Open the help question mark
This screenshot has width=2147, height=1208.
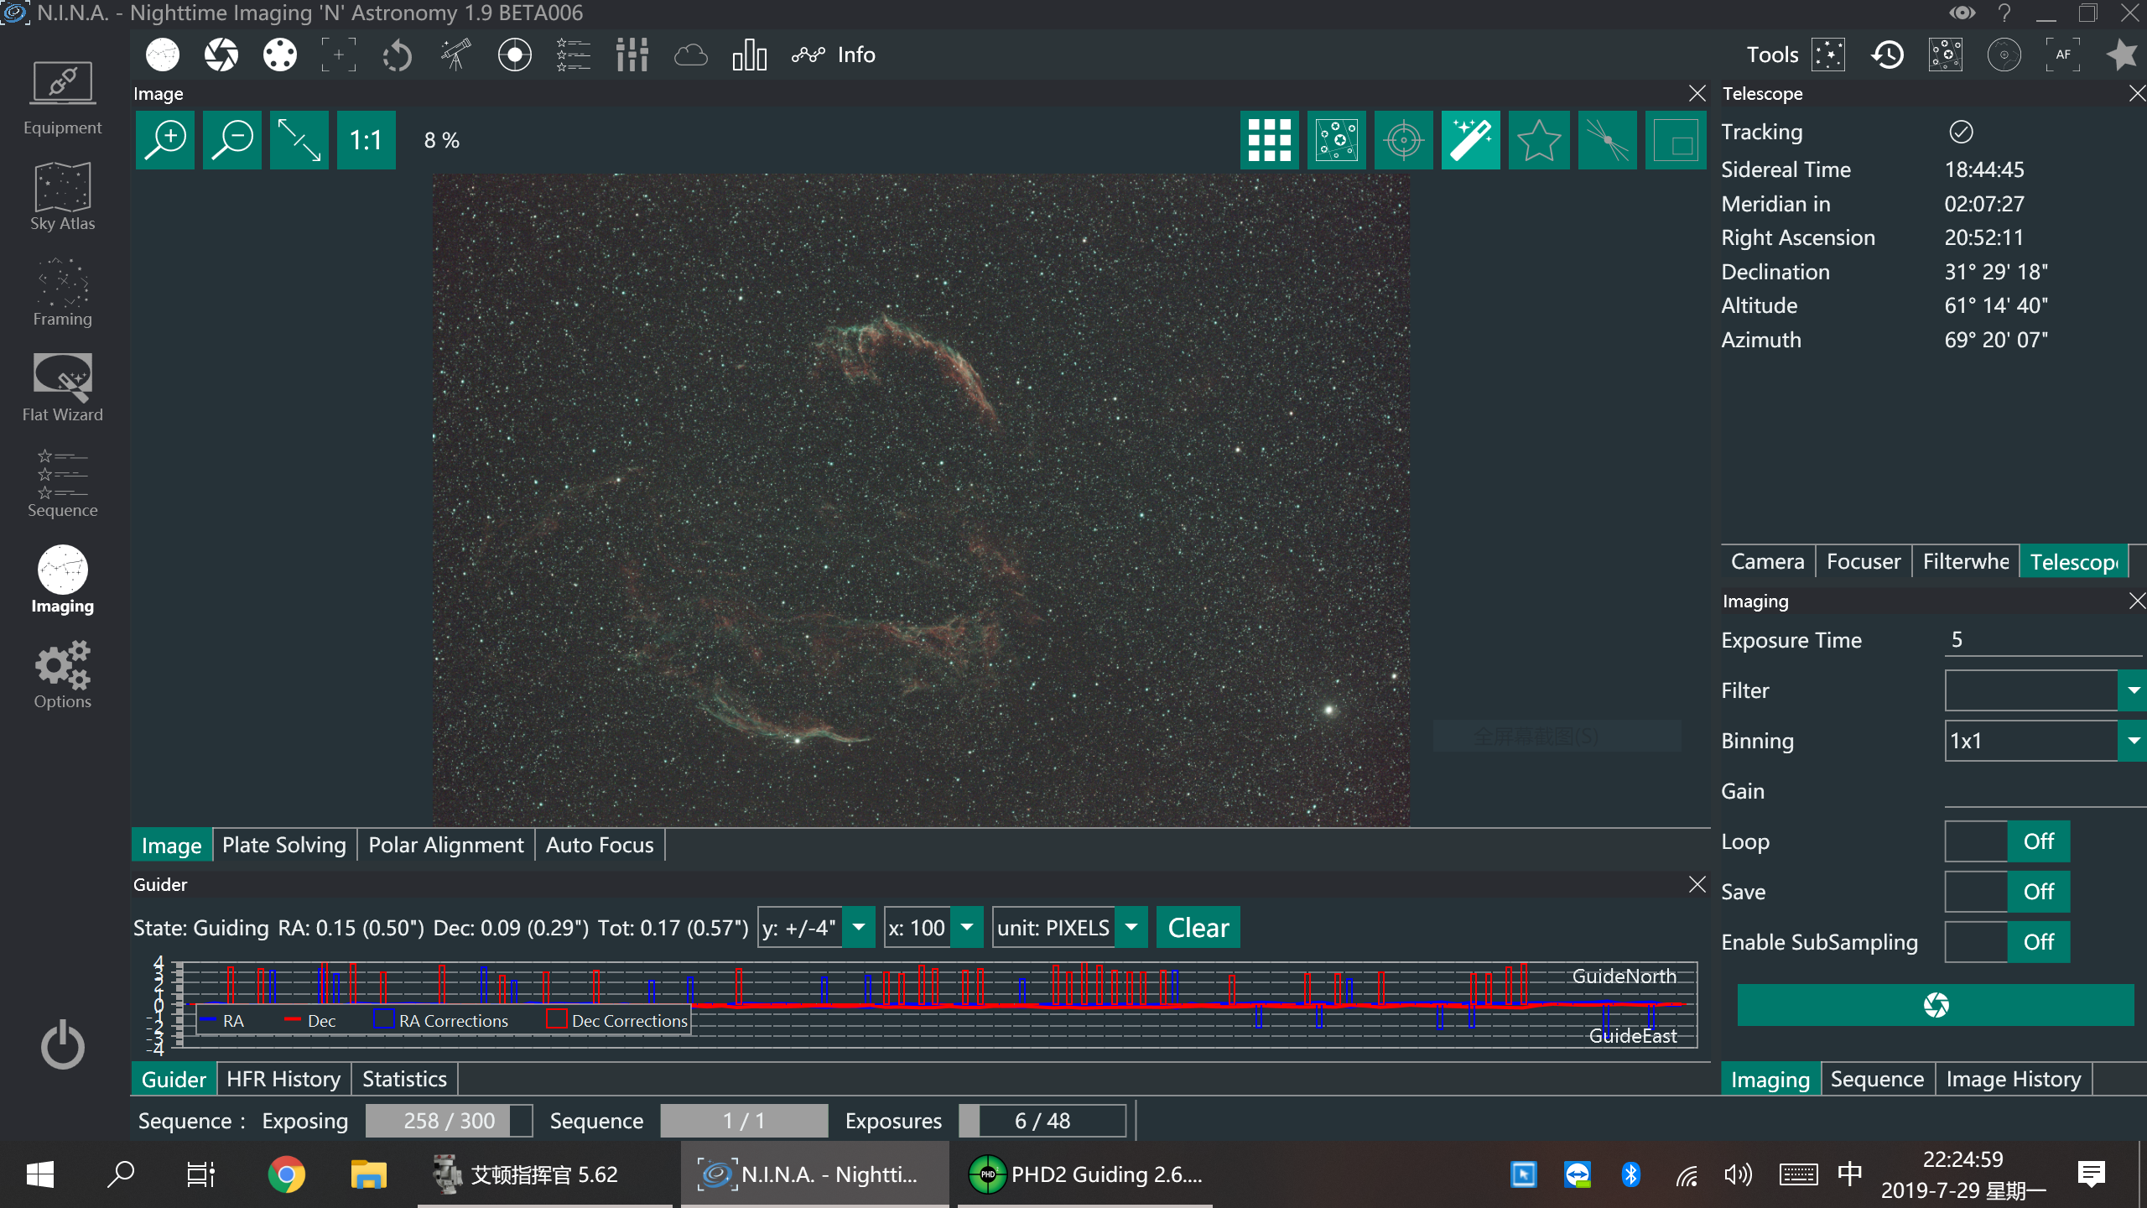(2004, 13)
